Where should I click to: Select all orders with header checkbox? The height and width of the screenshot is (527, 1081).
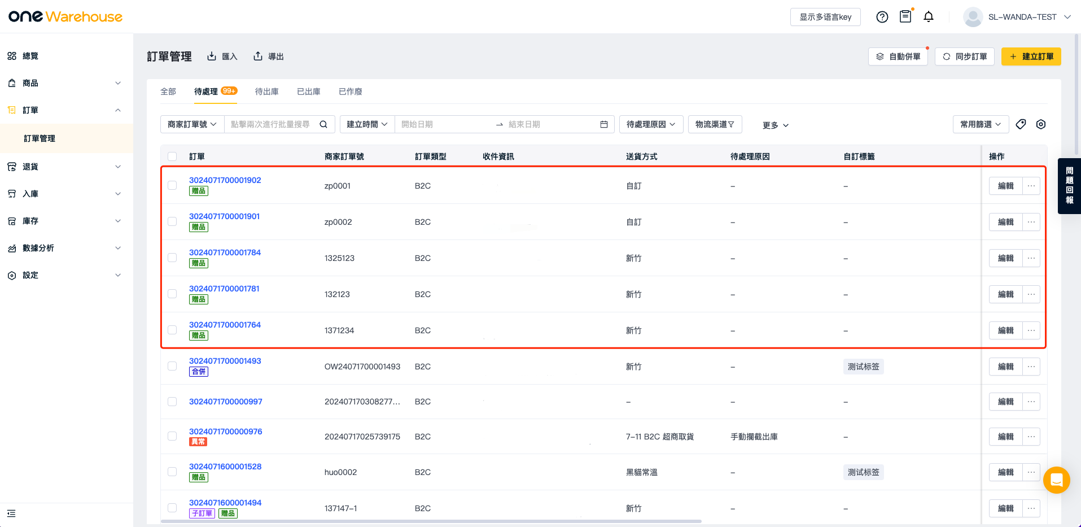click(172, 156)
